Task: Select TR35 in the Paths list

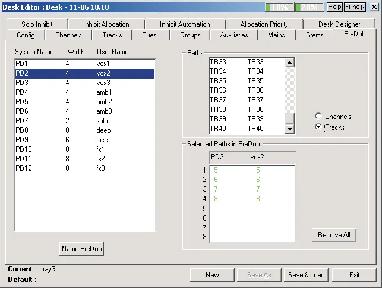Action: point(247,81)
